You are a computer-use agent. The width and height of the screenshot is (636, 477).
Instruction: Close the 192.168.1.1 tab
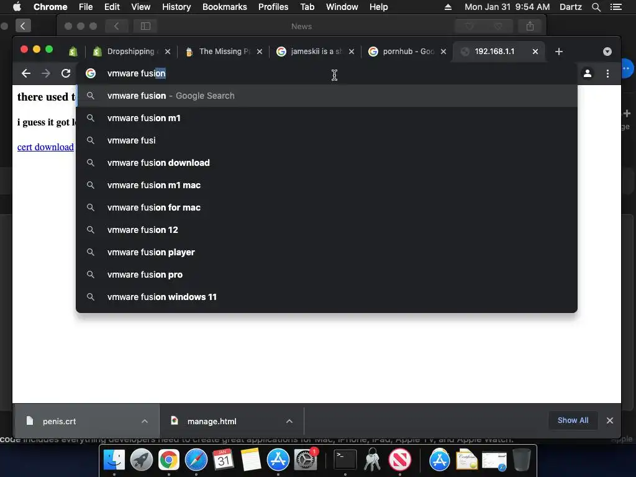(x=535, y=52)
